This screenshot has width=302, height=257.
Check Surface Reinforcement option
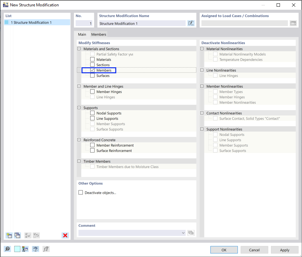[93, 151]
